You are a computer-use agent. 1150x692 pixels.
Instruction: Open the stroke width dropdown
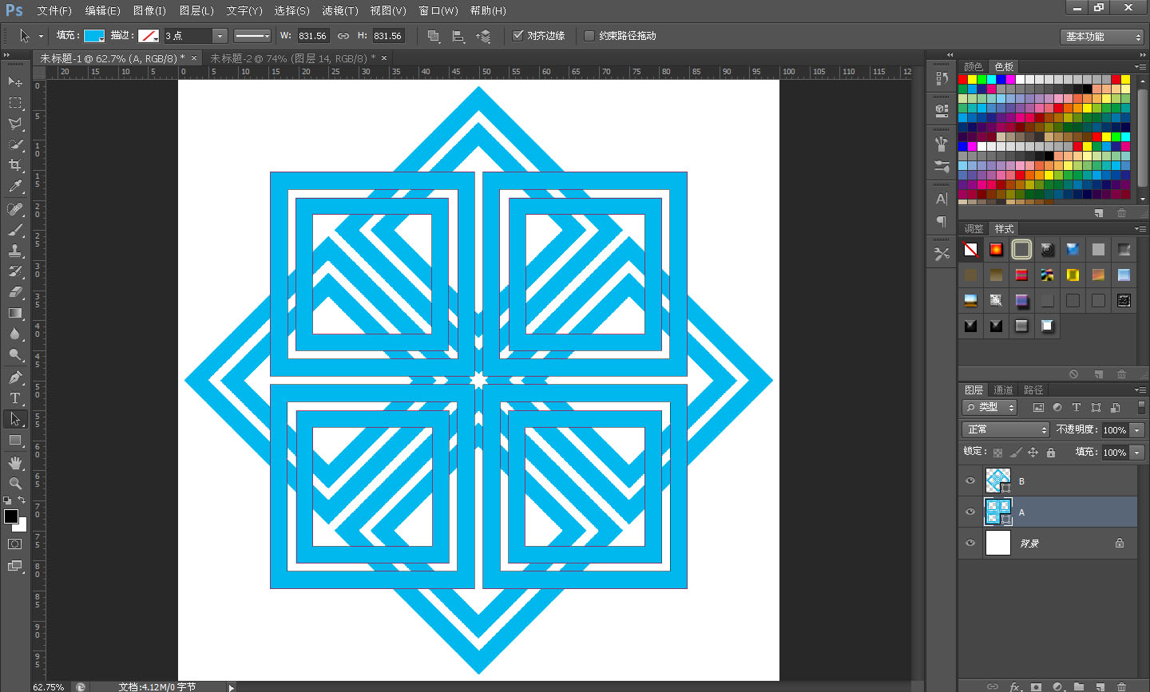click(219, 36)
